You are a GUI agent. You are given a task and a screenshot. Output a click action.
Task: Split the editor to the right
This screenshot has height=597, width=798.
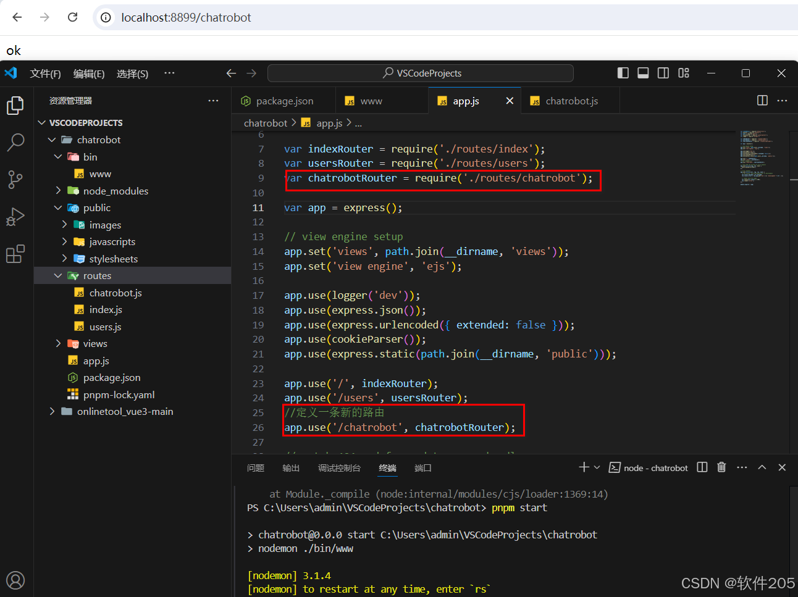[x=762, y=101]
